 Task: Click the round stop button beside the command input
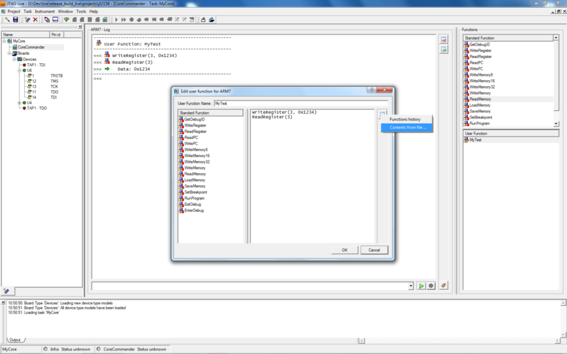coord(431,286)
